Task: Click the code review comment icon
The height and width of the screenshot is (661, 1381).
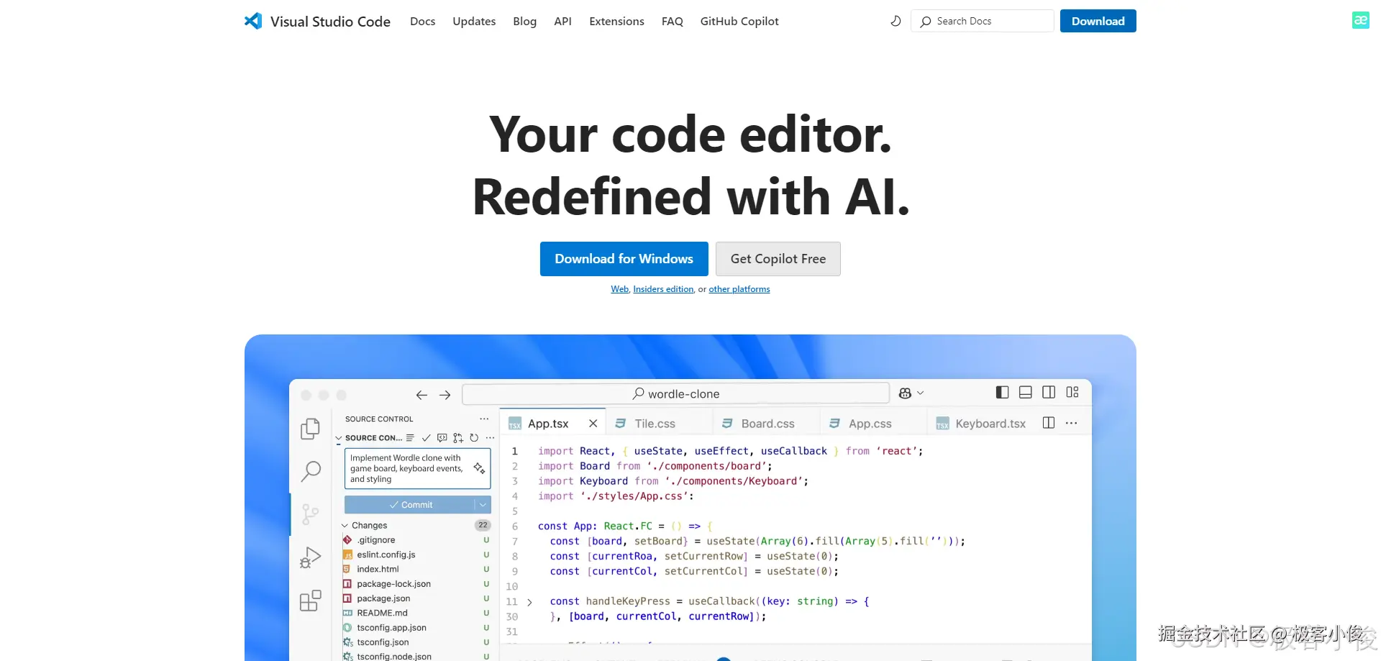Action: (442, 437)
